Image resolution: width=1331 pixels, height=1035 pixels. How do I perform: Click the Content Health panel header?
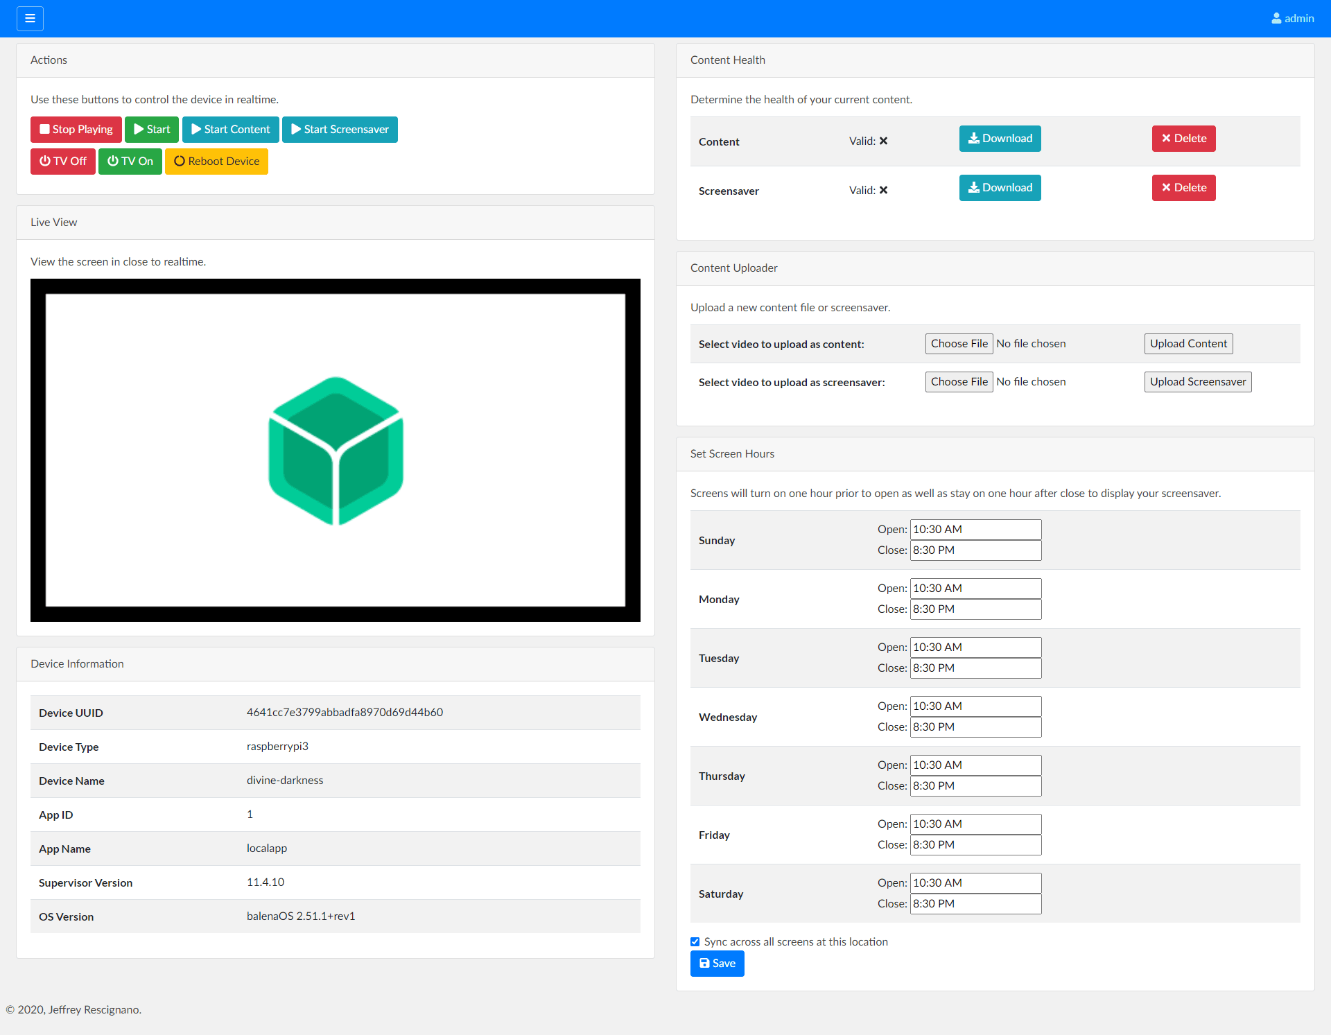(995, 60)
